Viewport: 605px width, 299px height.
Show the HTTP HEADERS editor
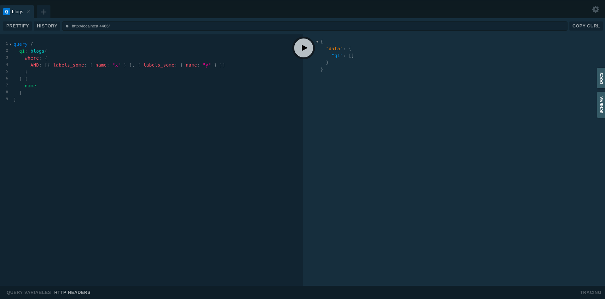pyautogui.click(x=72, y=292)
